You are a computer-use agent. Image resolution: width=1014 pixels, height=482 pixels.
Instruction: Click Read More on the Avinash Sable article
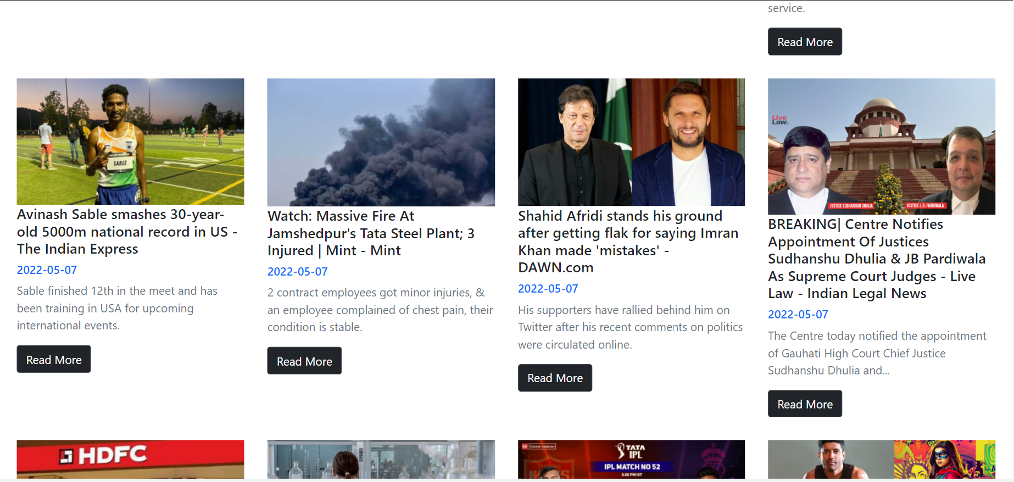click(x=53, y=358)
